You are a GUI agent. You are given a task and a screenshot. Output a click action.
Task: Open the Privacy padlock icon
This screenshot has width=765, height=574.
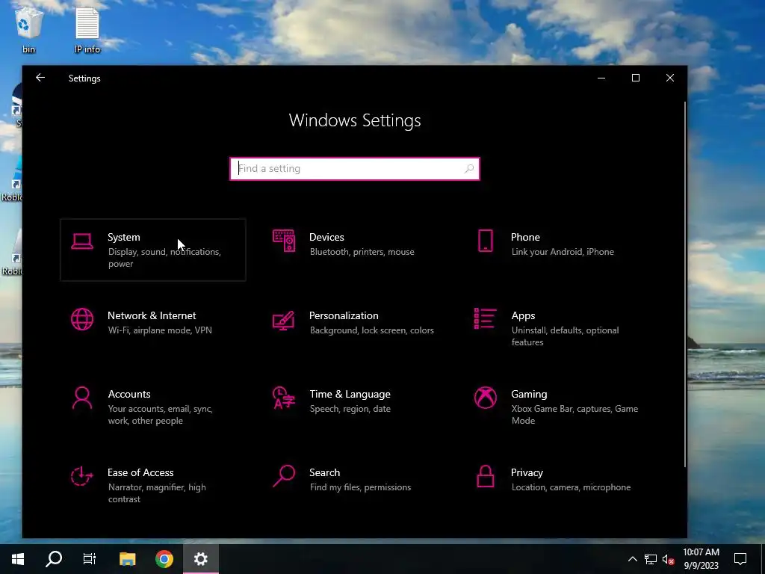(486, 476)
